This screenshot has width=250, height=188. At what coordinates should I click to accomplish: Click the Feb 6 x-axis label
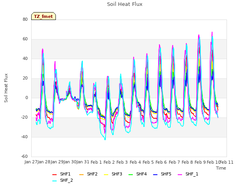click(161, 162)
